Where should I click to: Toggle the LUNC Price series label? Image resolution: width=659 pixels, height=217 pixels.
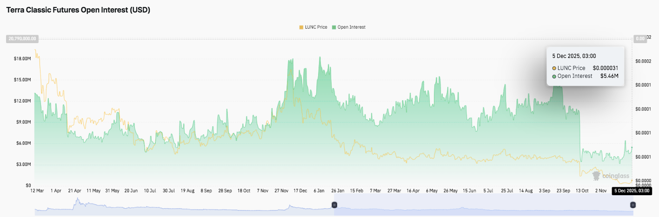pos(316,27)
